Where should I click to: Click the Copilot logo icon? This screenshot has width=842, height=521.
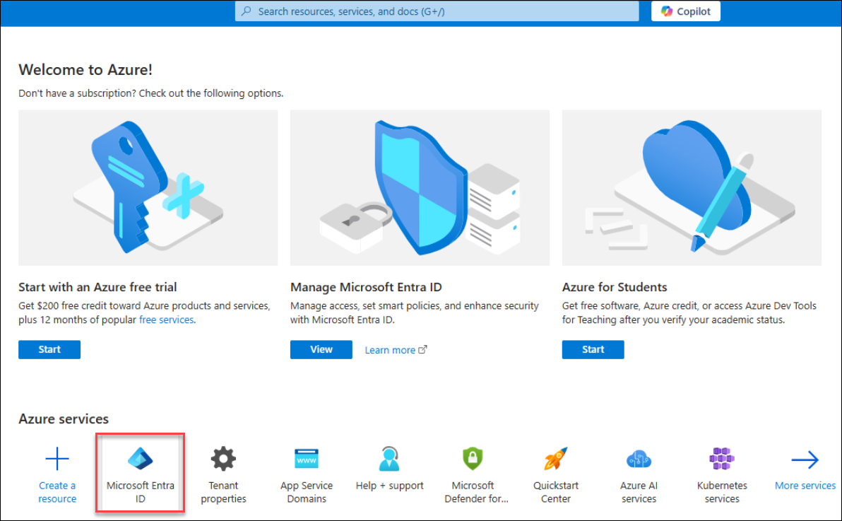tap(667, 11)
